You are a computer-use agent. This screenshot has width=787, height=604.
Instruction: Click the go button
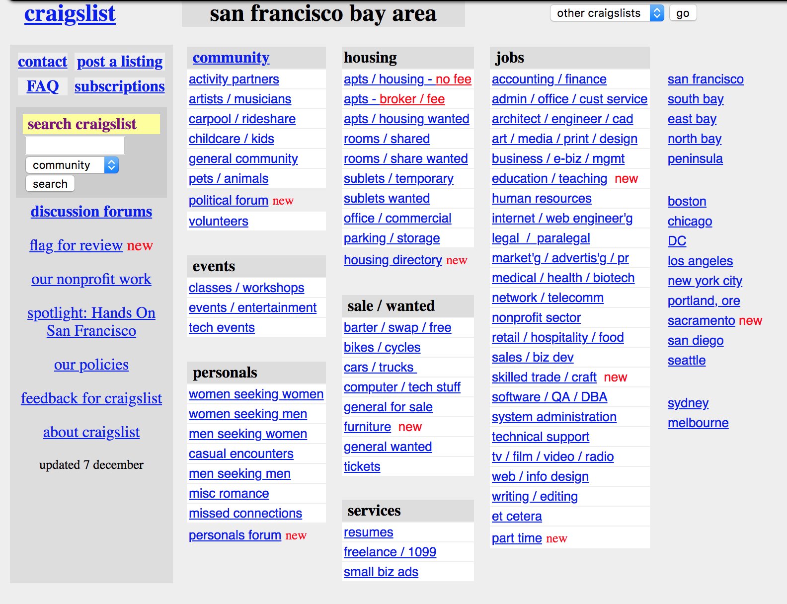683,13
